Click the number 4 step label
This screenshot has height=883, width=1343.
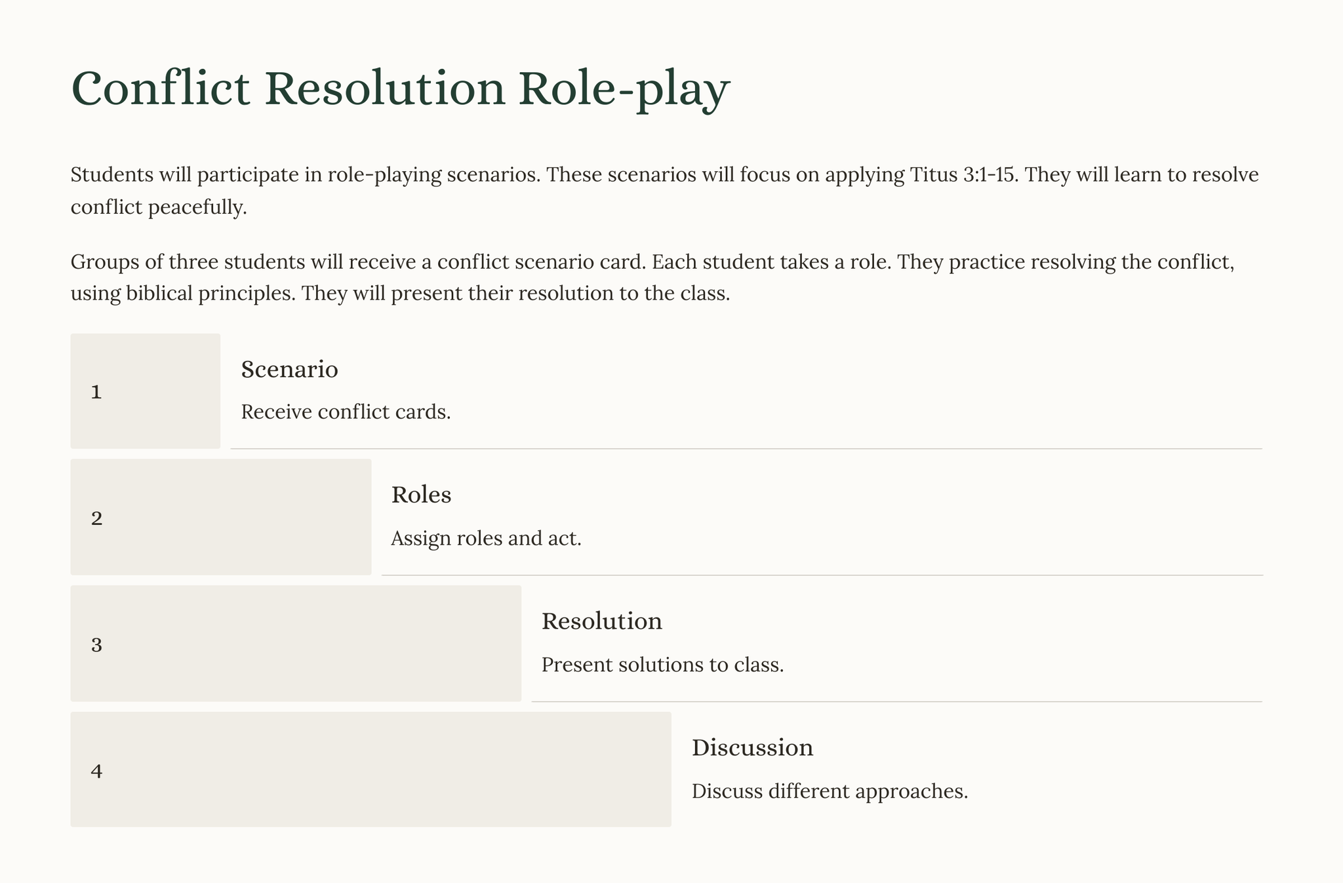(96, 771)
